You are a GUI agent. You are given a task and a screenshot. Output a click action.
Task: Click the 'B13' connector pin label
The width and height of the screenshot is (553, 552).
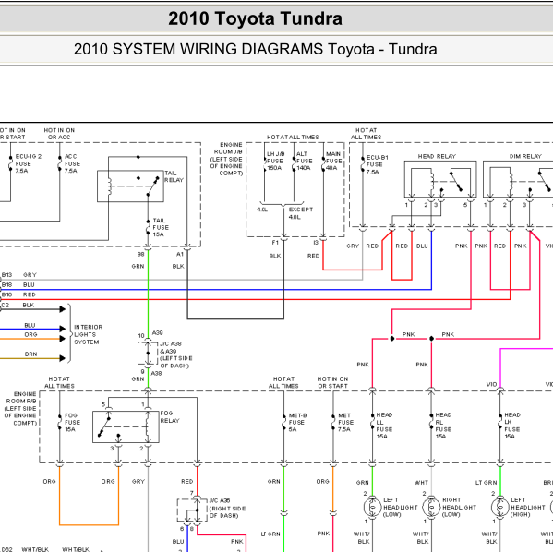(x=6, y=275)
